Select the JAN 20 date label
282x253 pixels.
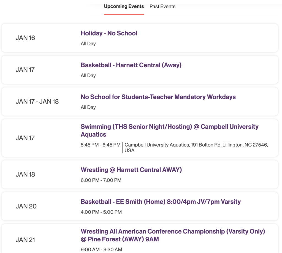coord(26,206)
